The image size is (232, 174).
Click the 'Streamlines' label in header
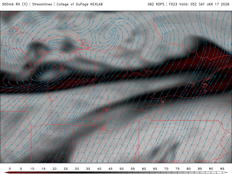pos(42,4)
